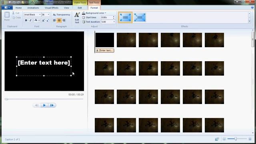Click the Text duration 5.00 field

coord(107,22)
